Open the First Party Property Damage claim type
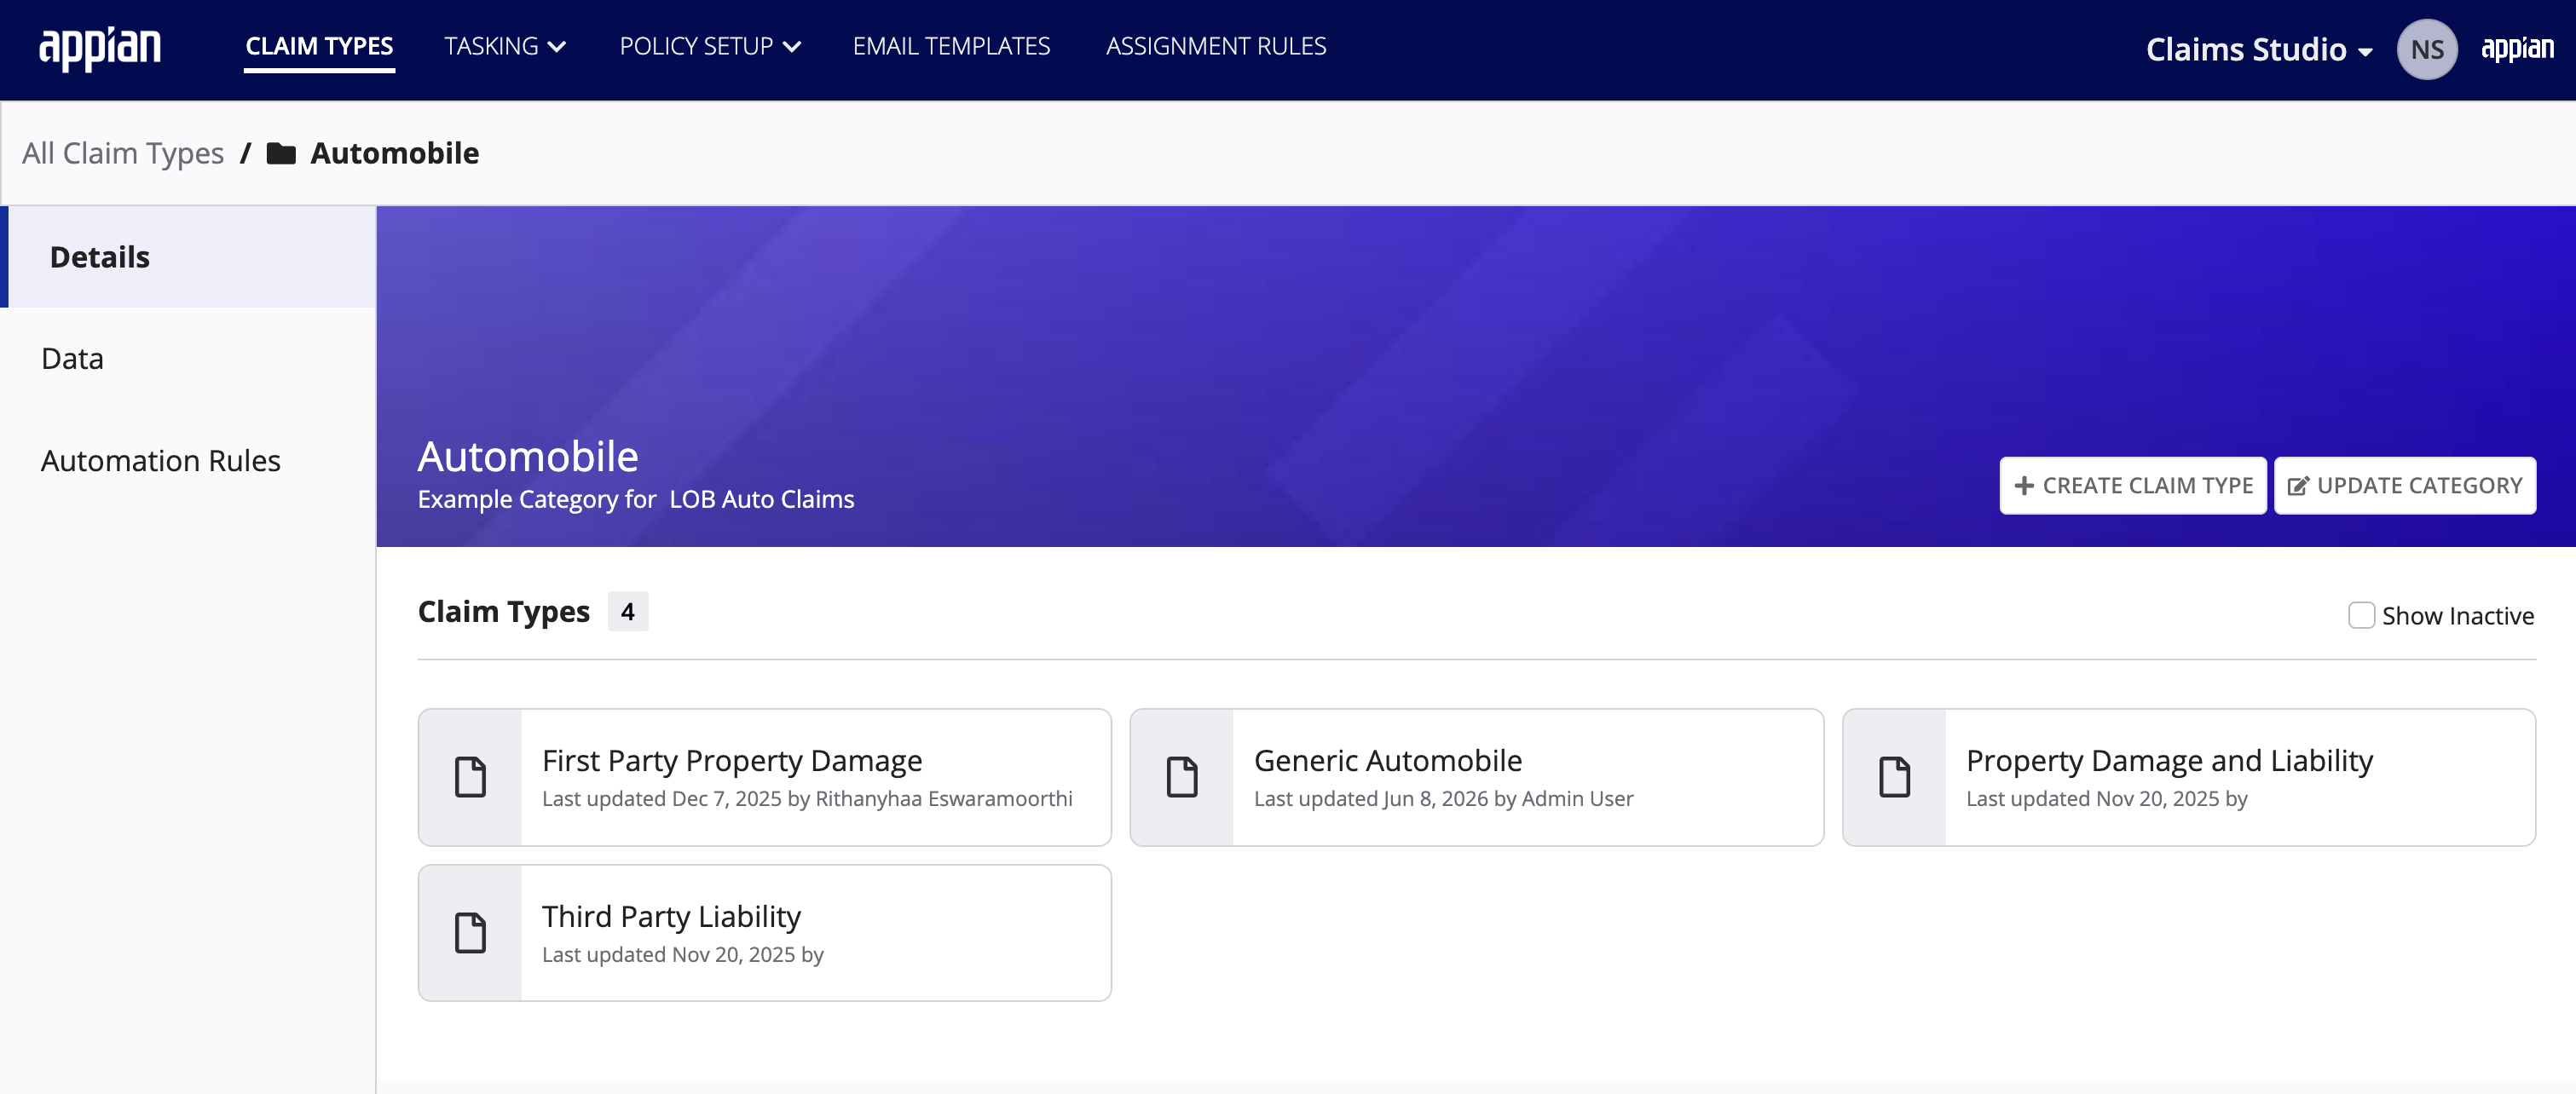Image resolution: width=2576 pixels, height=1094 pixels. 764,777
